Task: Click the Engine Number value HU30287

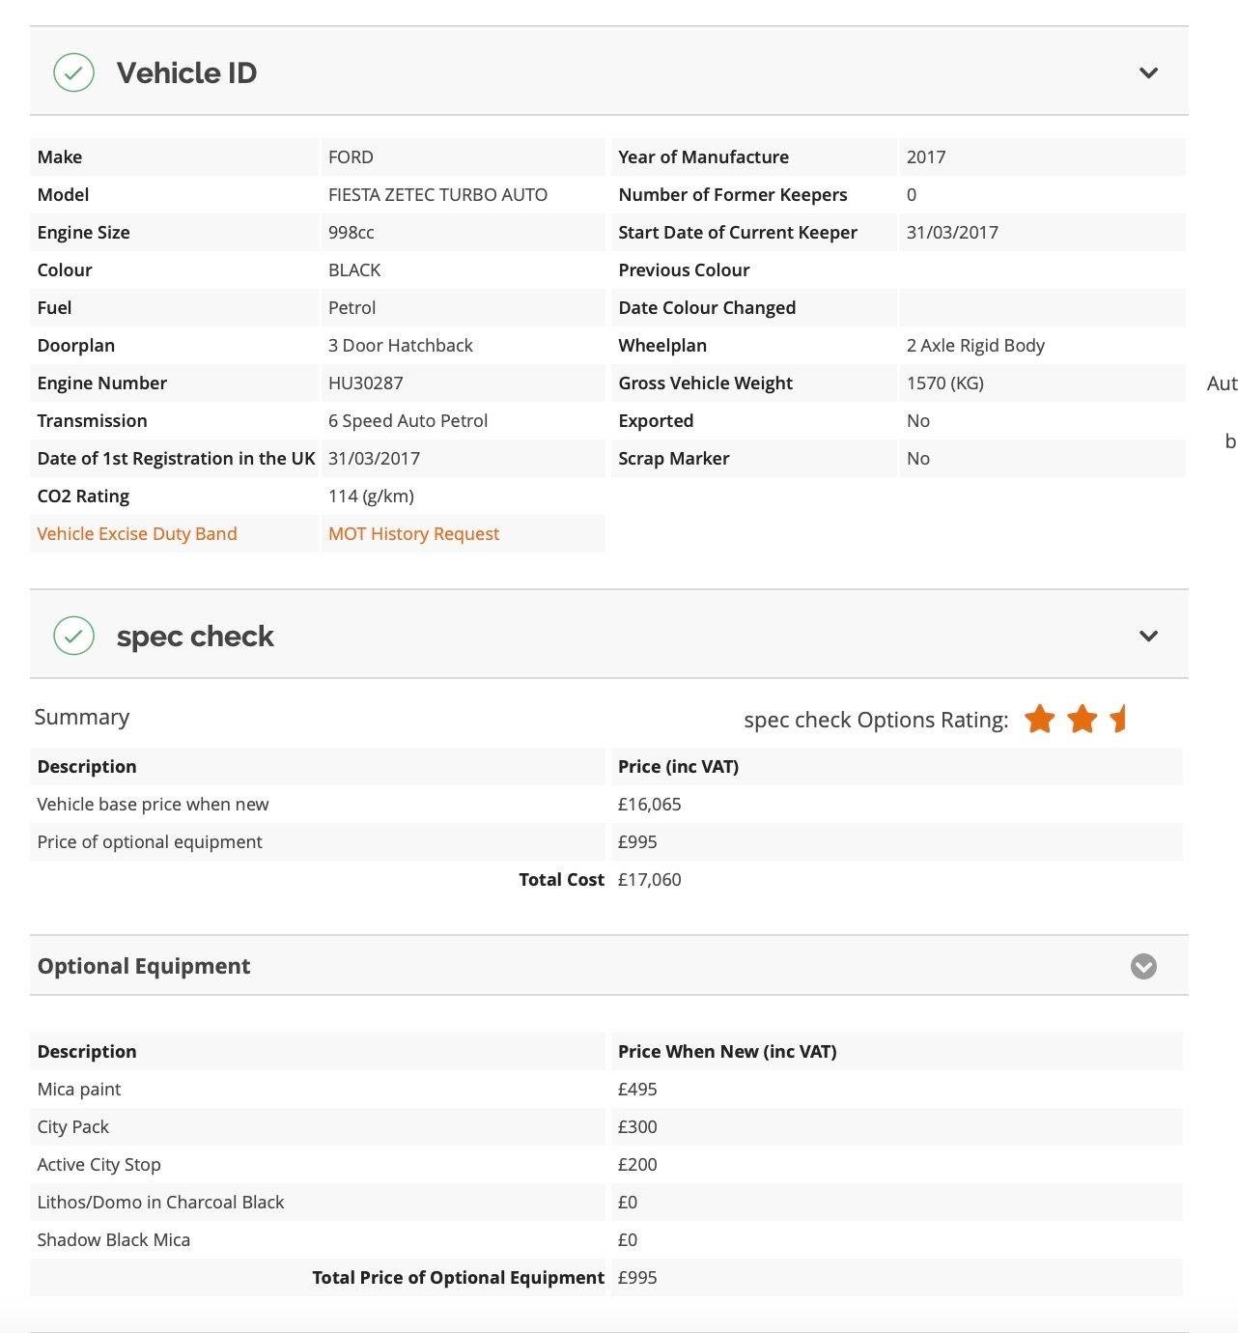Action: (x=366, y=383)
